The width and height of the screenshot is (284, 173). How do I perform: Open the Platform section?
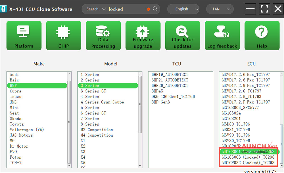point(24,36)
